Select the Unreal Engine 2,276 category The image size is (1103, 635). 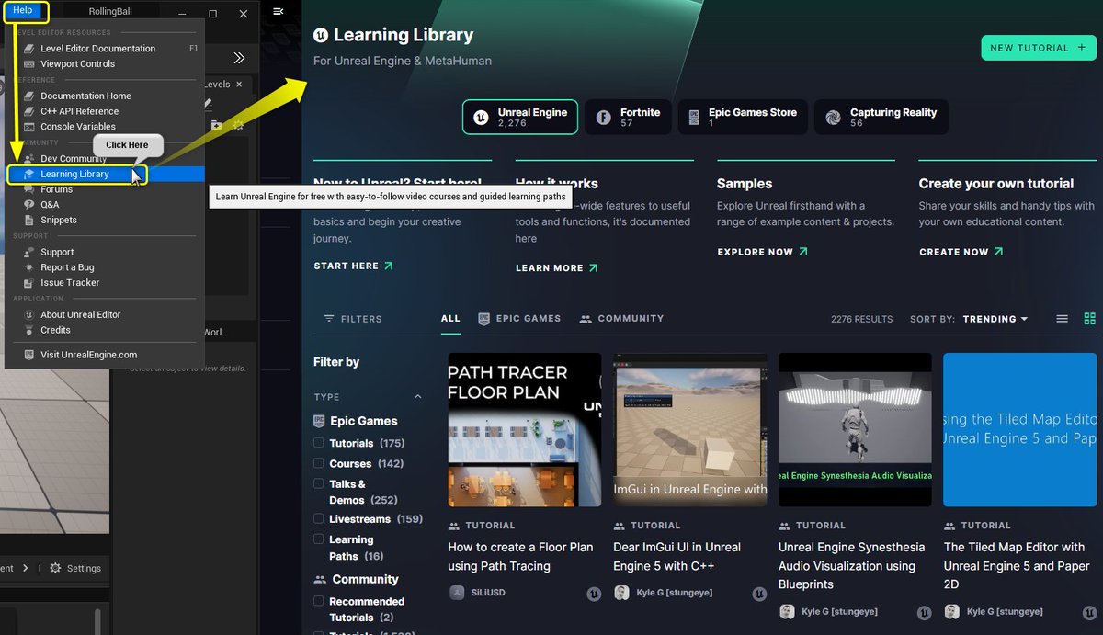point(520,118)
